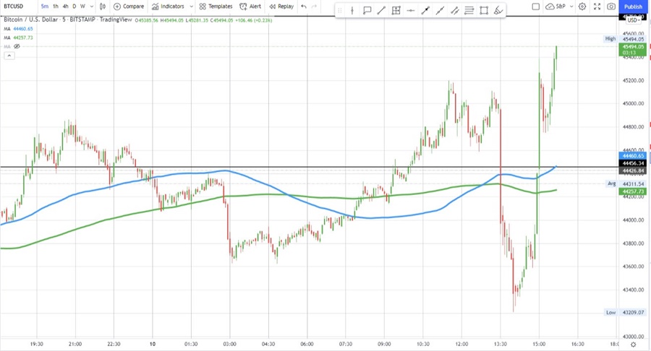This screenshot has width=651, height=351.
Task: Click the High 45494.05 price label
Action: [625, 39]
